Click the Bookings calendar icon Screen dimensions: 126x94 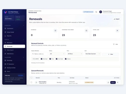point(5,60)
